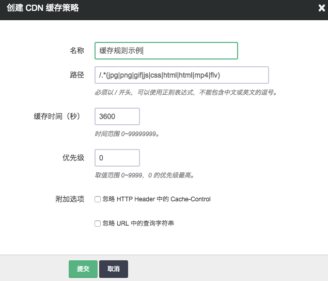Image resolution: width=328 pixels, height=281 pixels.
Task: Click the 名称 text field
Action: click(x=166, y=51)
